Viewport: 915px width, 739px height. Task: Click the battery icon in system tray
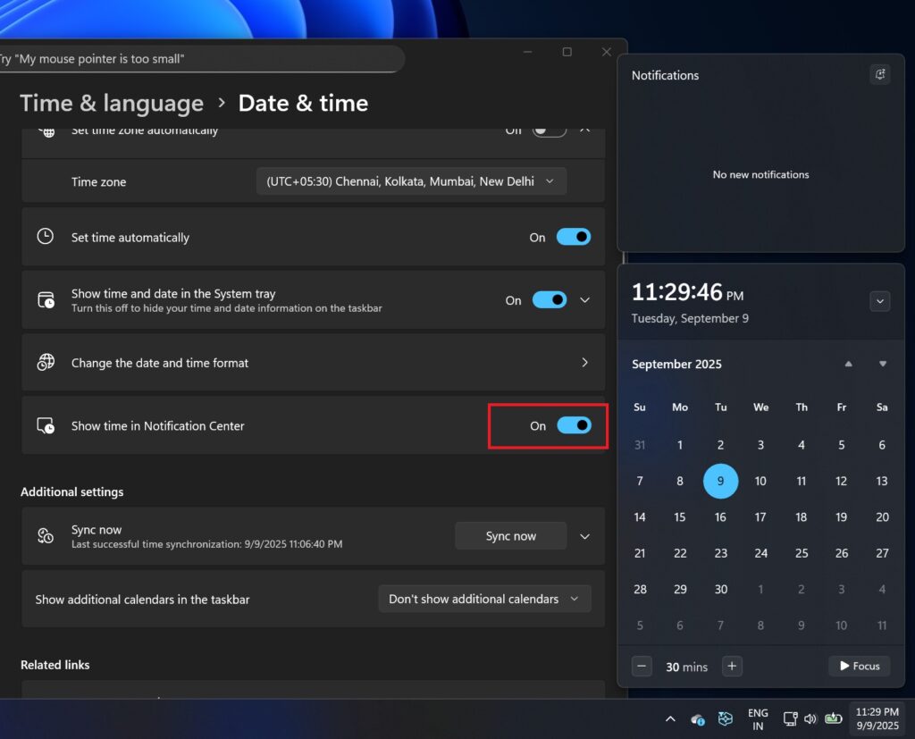click(834, 718)
